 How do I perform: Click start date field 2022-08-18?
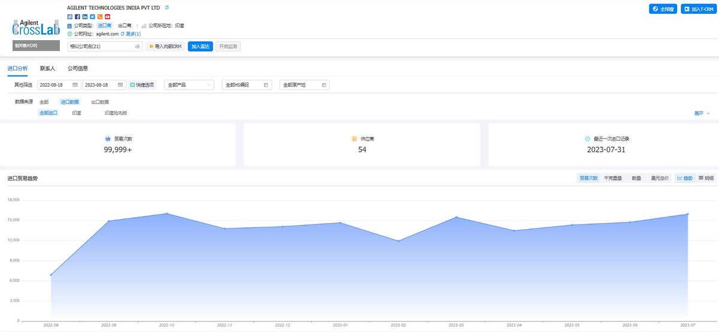point(59,85)
